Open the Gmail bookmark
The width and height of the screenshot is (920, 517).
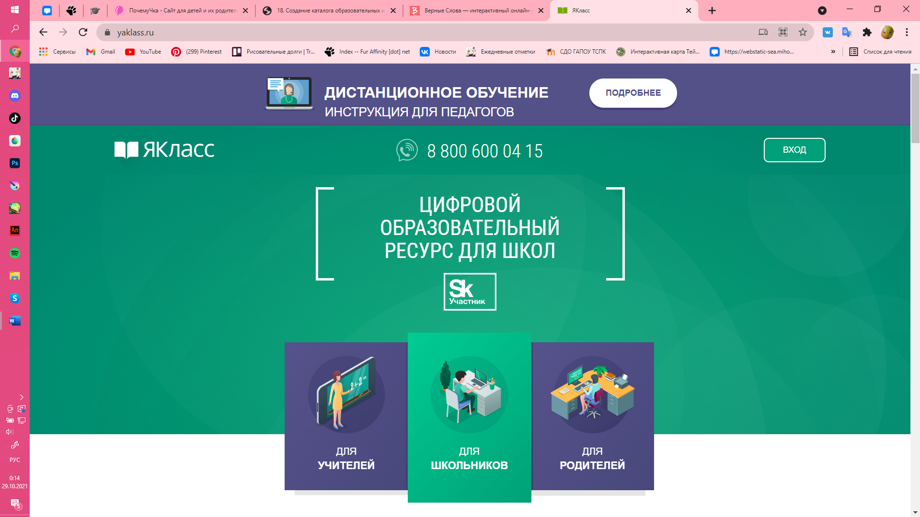101,52
